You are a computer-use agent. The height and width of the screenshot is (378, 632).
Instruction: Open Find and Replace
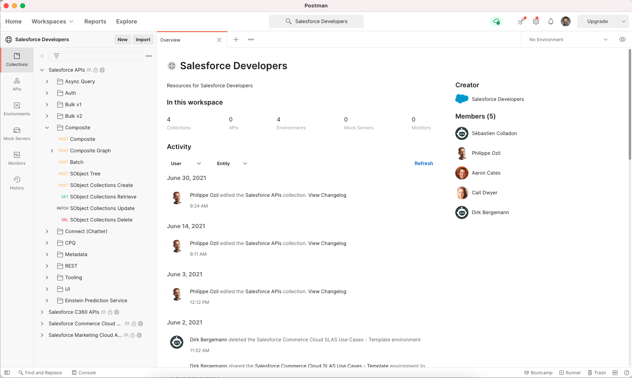pyautogui.click(x=40, y=373)
